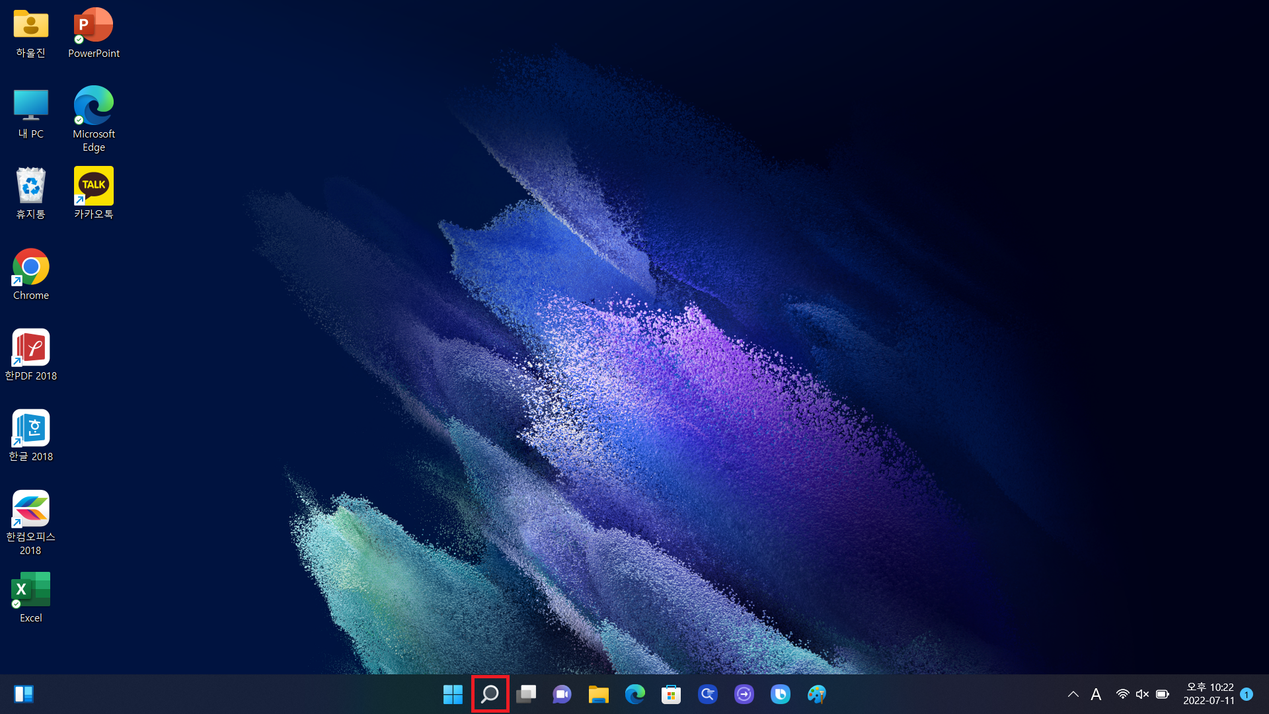Launch Paint from the taskbar palette icon

(x=816, y=694)
